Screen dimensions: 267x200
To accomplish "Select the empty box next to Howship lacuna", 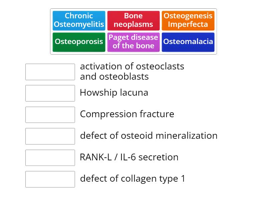I will (50, 93).
